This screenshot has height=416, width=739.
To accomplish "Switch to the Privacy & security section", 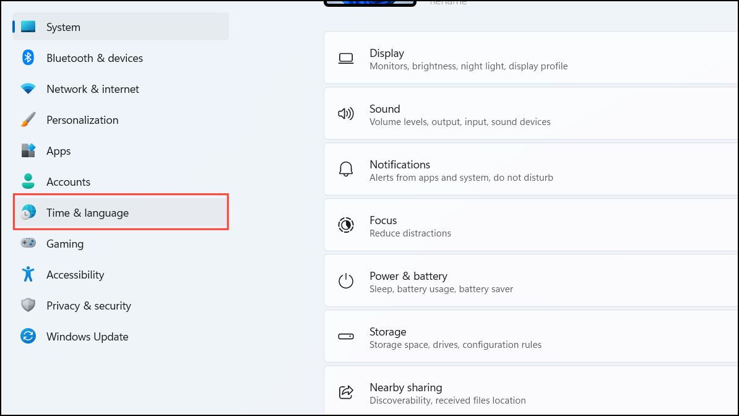I will coord(89,305).
